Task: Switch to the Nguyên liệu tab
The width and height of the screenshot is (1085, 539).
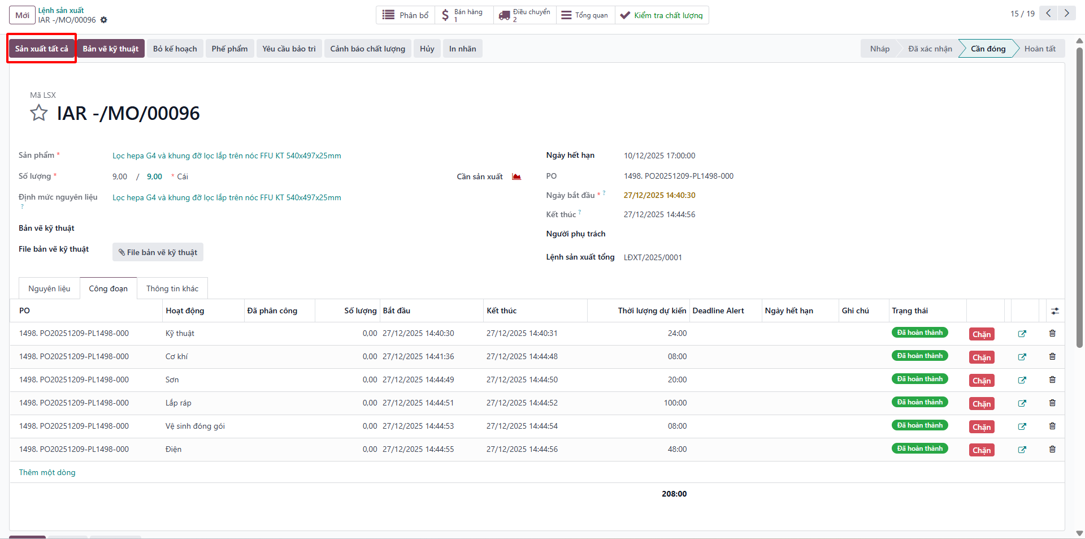Action: pyautogui.click(x=49, y=288)
